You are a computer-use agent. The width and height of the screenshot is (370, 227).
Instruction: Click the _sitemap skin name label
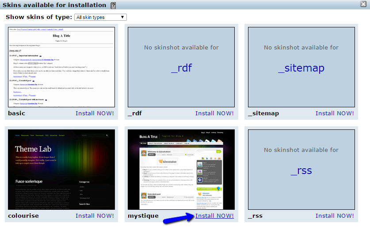[263, 113]
